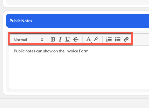This screenshot has height=108, width=149.
Task: Open the Normal text style dropdown
Action: [28, 40]
